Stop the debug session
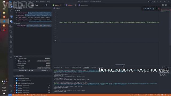This screenshot has width=171, height=96. [x=159, y=9]
